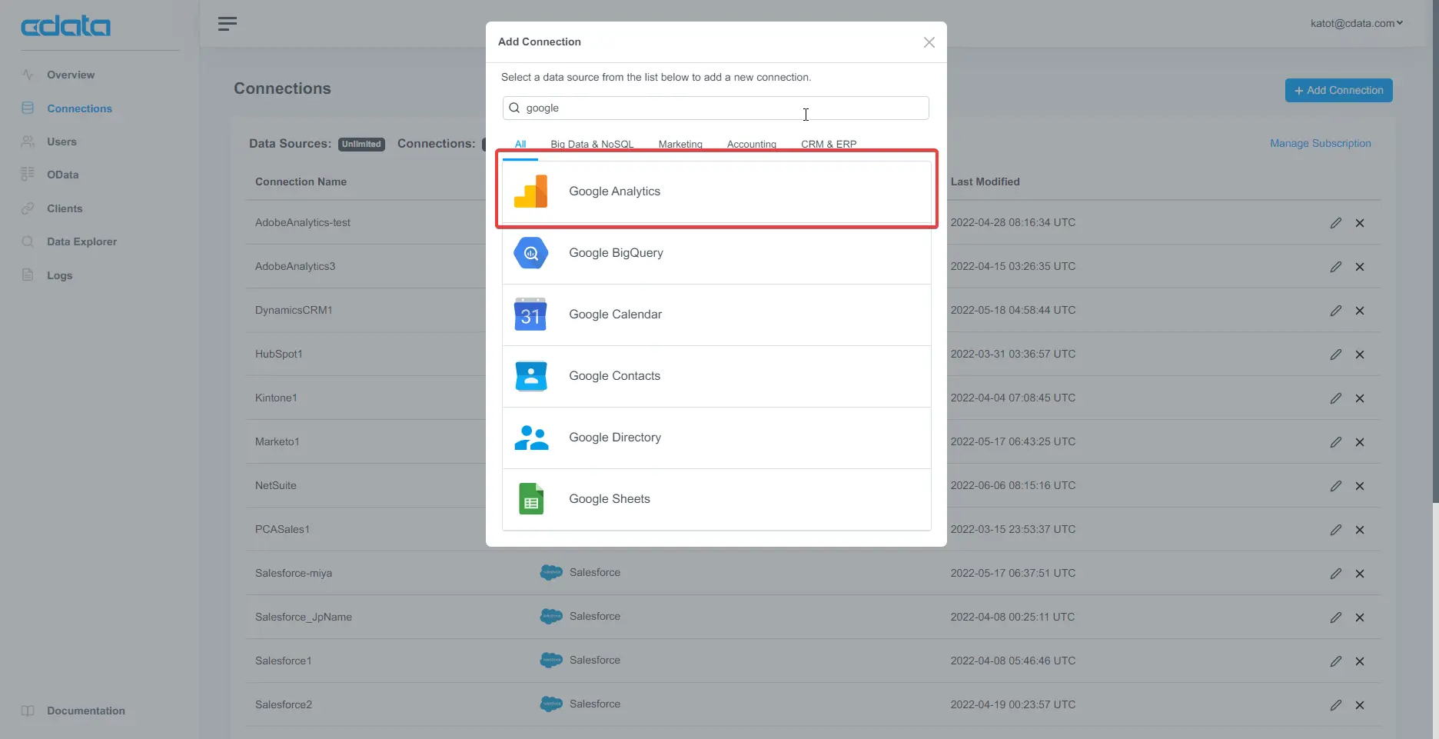
Task: Delete the Salesforce-miya connection
Action: coord(1360,574)
